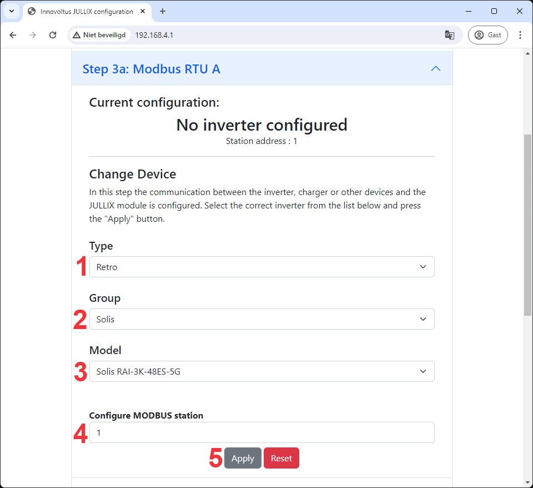Click the tab search dropdown arrow
This screenshot has width=533, height=488.
click(11, 11)
